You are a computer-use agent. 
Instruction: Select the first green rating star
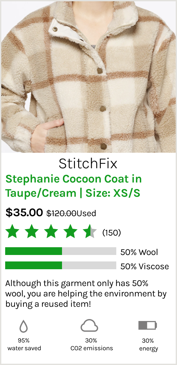coord(12,232)
